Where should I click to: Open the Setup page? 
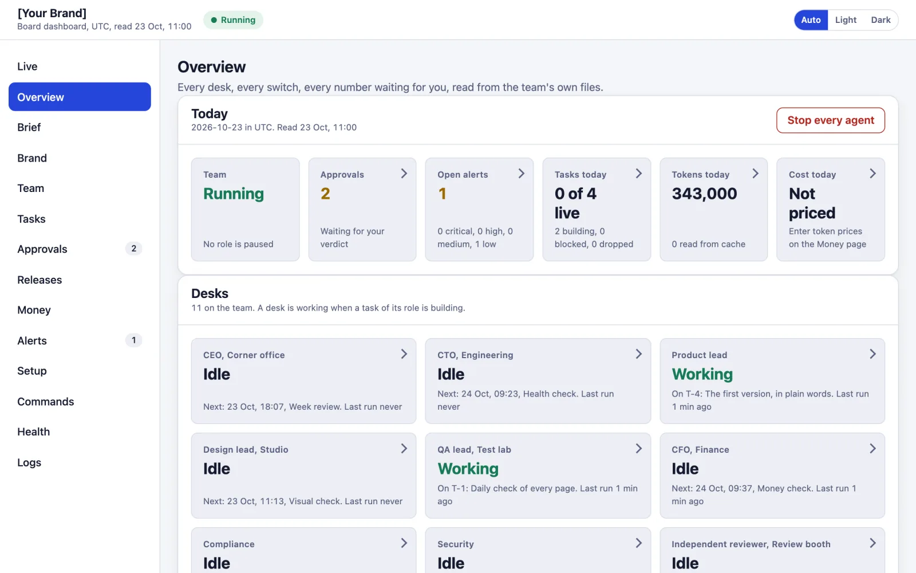coord(80,371)
